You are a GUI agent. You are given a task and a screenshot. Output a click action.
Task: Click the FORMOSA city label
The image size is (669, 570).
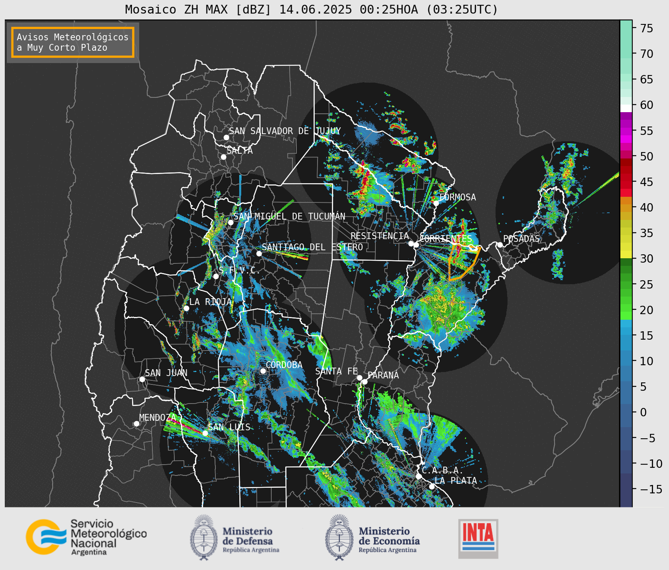[x=458, y=197]
